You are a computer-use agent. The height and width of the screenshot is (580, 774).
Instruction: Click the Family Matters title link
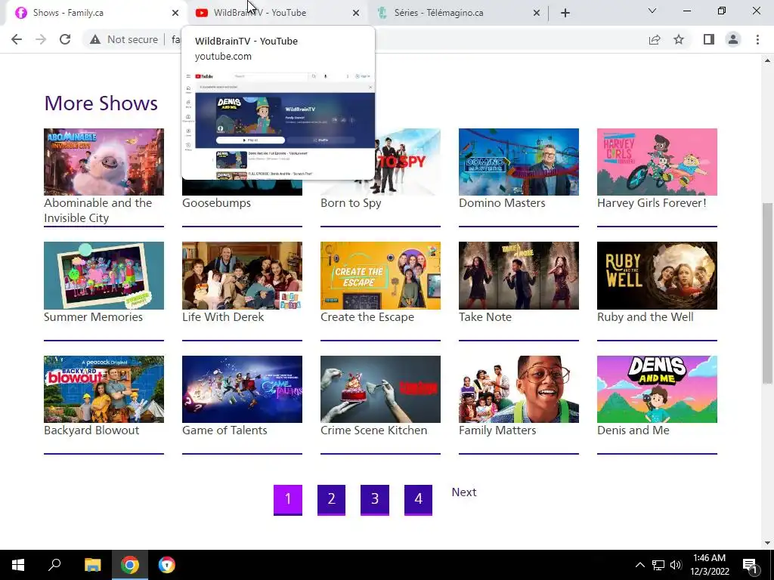coord(497,430)
